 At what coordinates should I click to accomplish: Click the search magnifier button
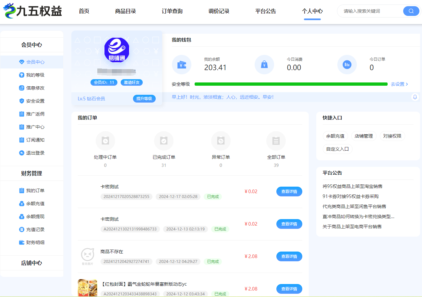pyautogui.click(x=411, y=11)
